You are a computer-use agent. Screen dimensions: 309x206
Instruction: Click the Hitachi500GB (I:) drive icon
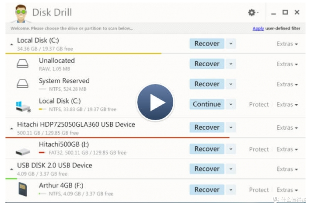click(x=23, y=152)
